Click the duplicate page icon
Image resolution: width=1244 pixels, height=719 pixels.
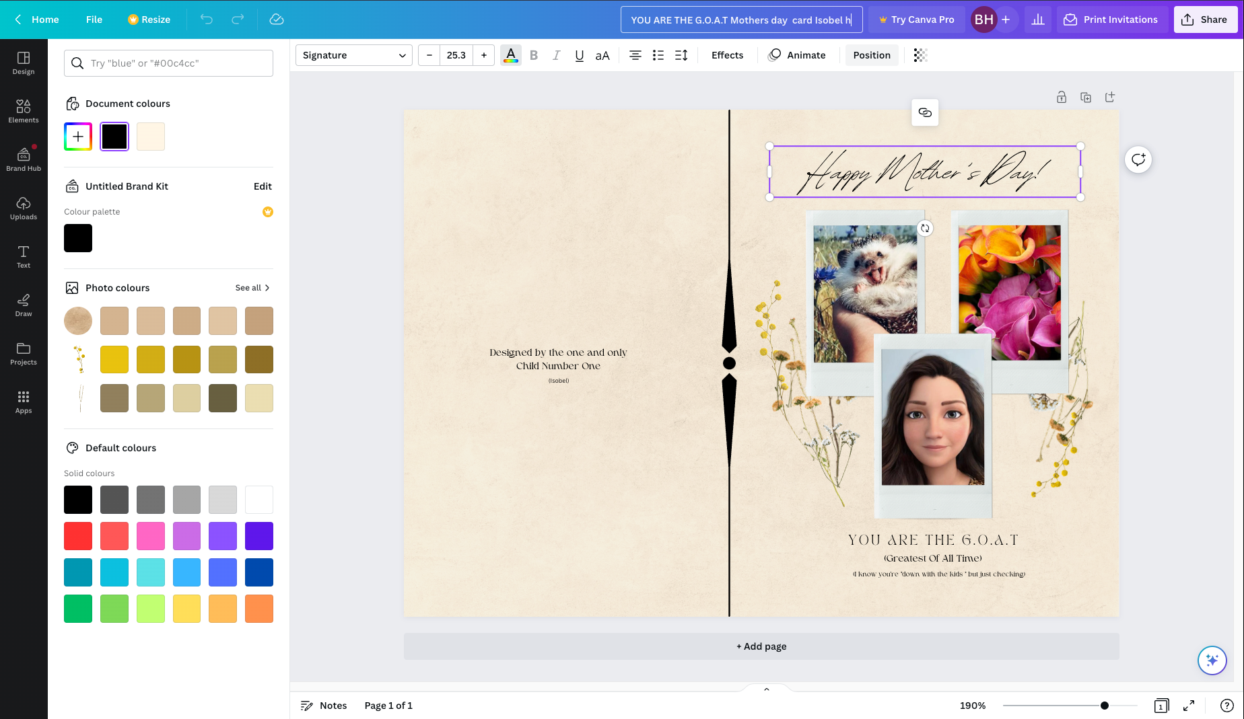point(1085,98)
